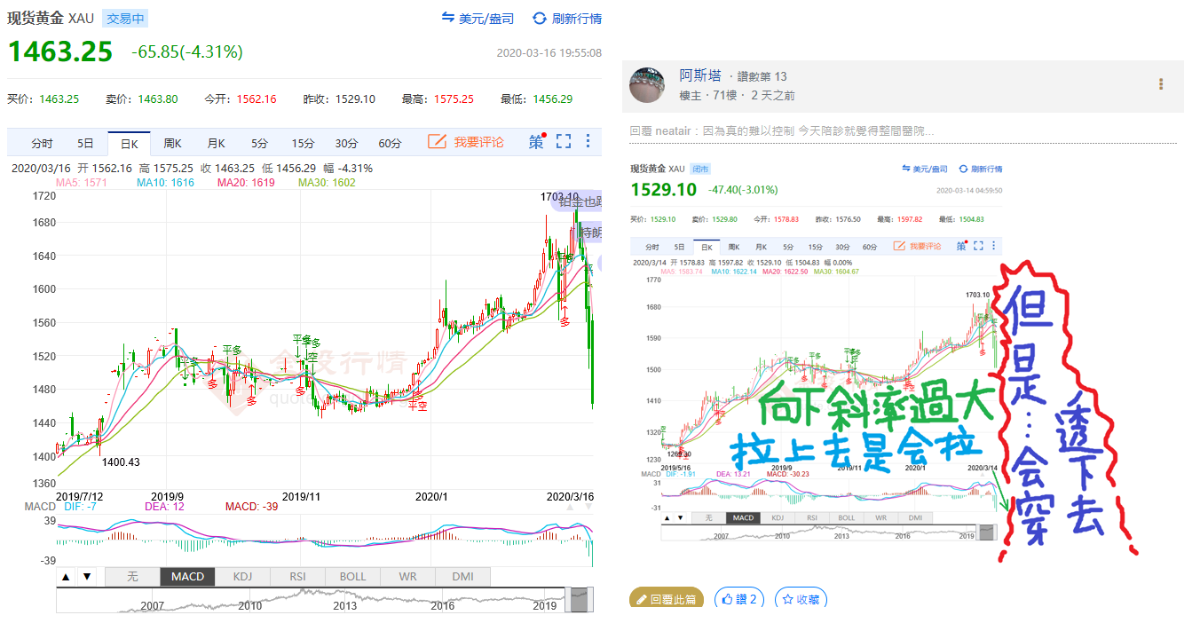The height and width of the screenshot is (631, 1200).
Task: Select the KDJ indicator option
Action: coord(243,577)
